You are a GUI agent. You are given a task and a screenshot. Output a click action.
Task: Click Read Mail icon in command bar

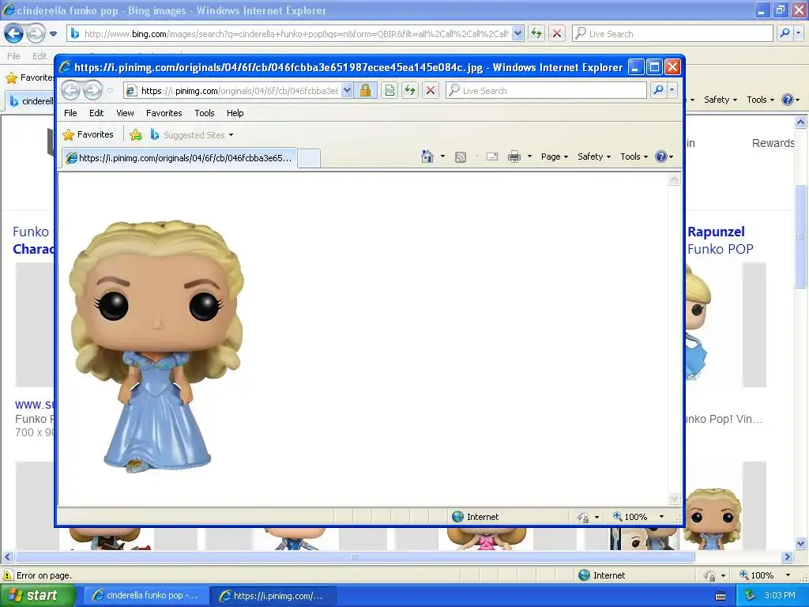tap(492, 156)
